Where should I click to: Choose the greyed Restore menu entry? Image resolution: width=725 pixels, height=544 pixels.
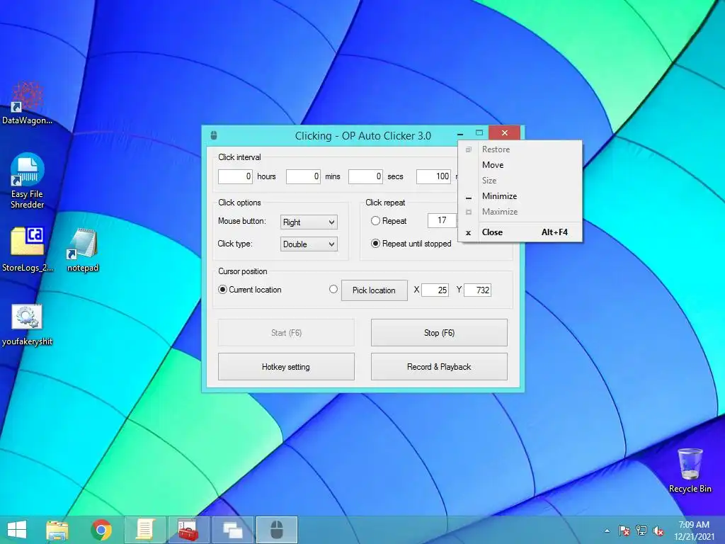click(x=520, y=149)
